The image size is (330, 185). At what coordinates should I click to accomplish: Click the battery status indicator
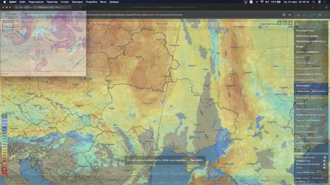[276, 2]
